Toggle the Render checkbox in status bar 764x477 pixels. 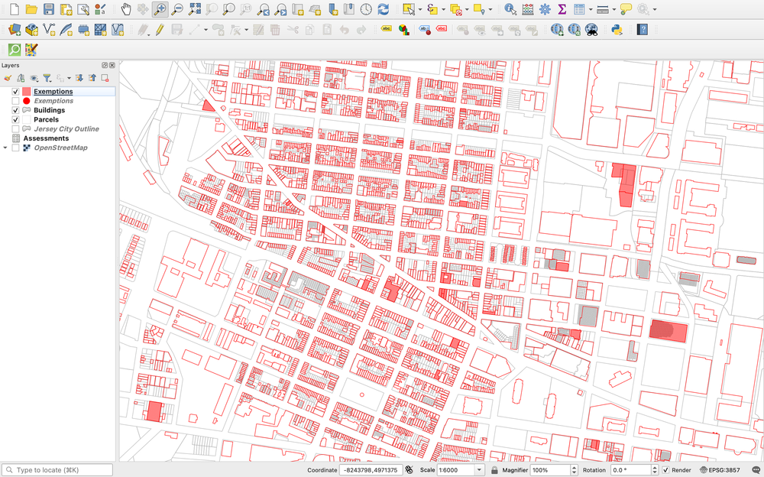(x=665, y=470)
